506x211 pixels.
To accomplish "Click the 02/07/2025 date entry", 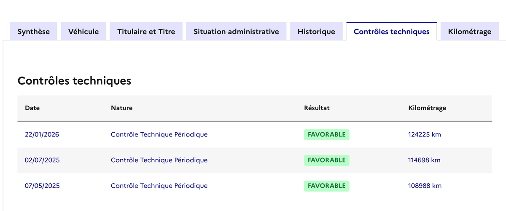I will click(x=42, y=160).
